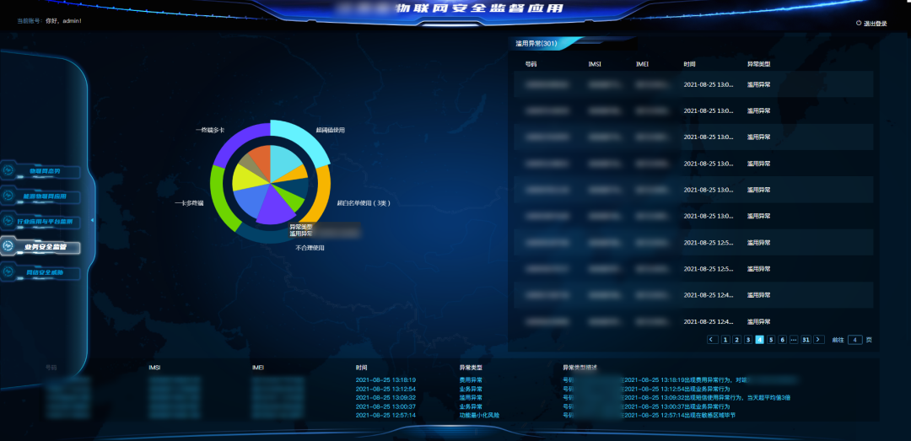Expand more pages with the ellipsis button
Screen dimensions: 911x441
pyautogui.click(x=794, y=340)
